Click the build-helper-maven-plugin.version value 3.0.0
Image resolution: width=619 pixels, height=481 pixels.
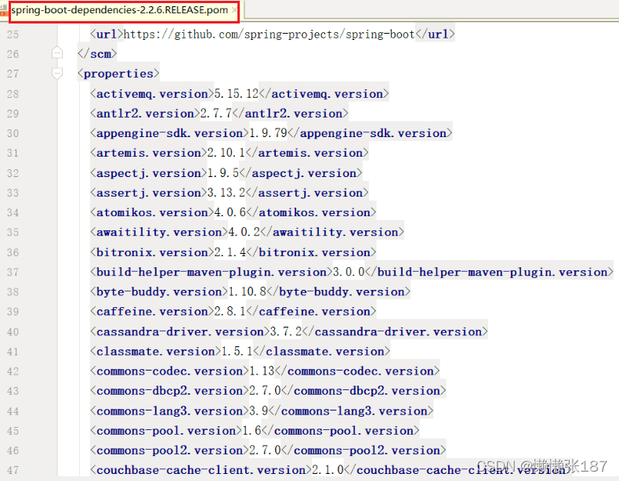tap(349, 272)
